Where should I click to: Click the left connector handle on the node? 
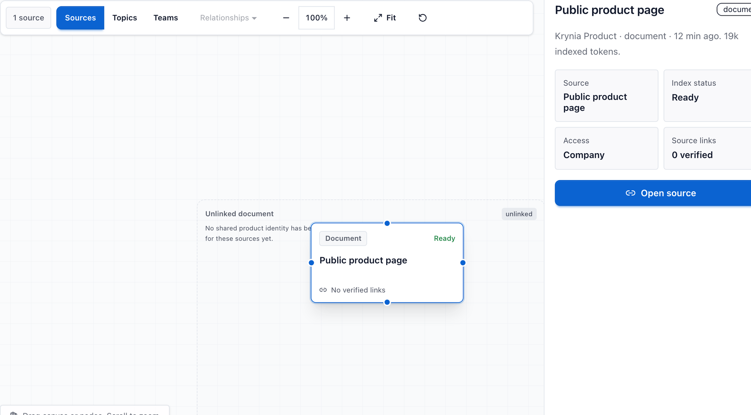(311, 263)
